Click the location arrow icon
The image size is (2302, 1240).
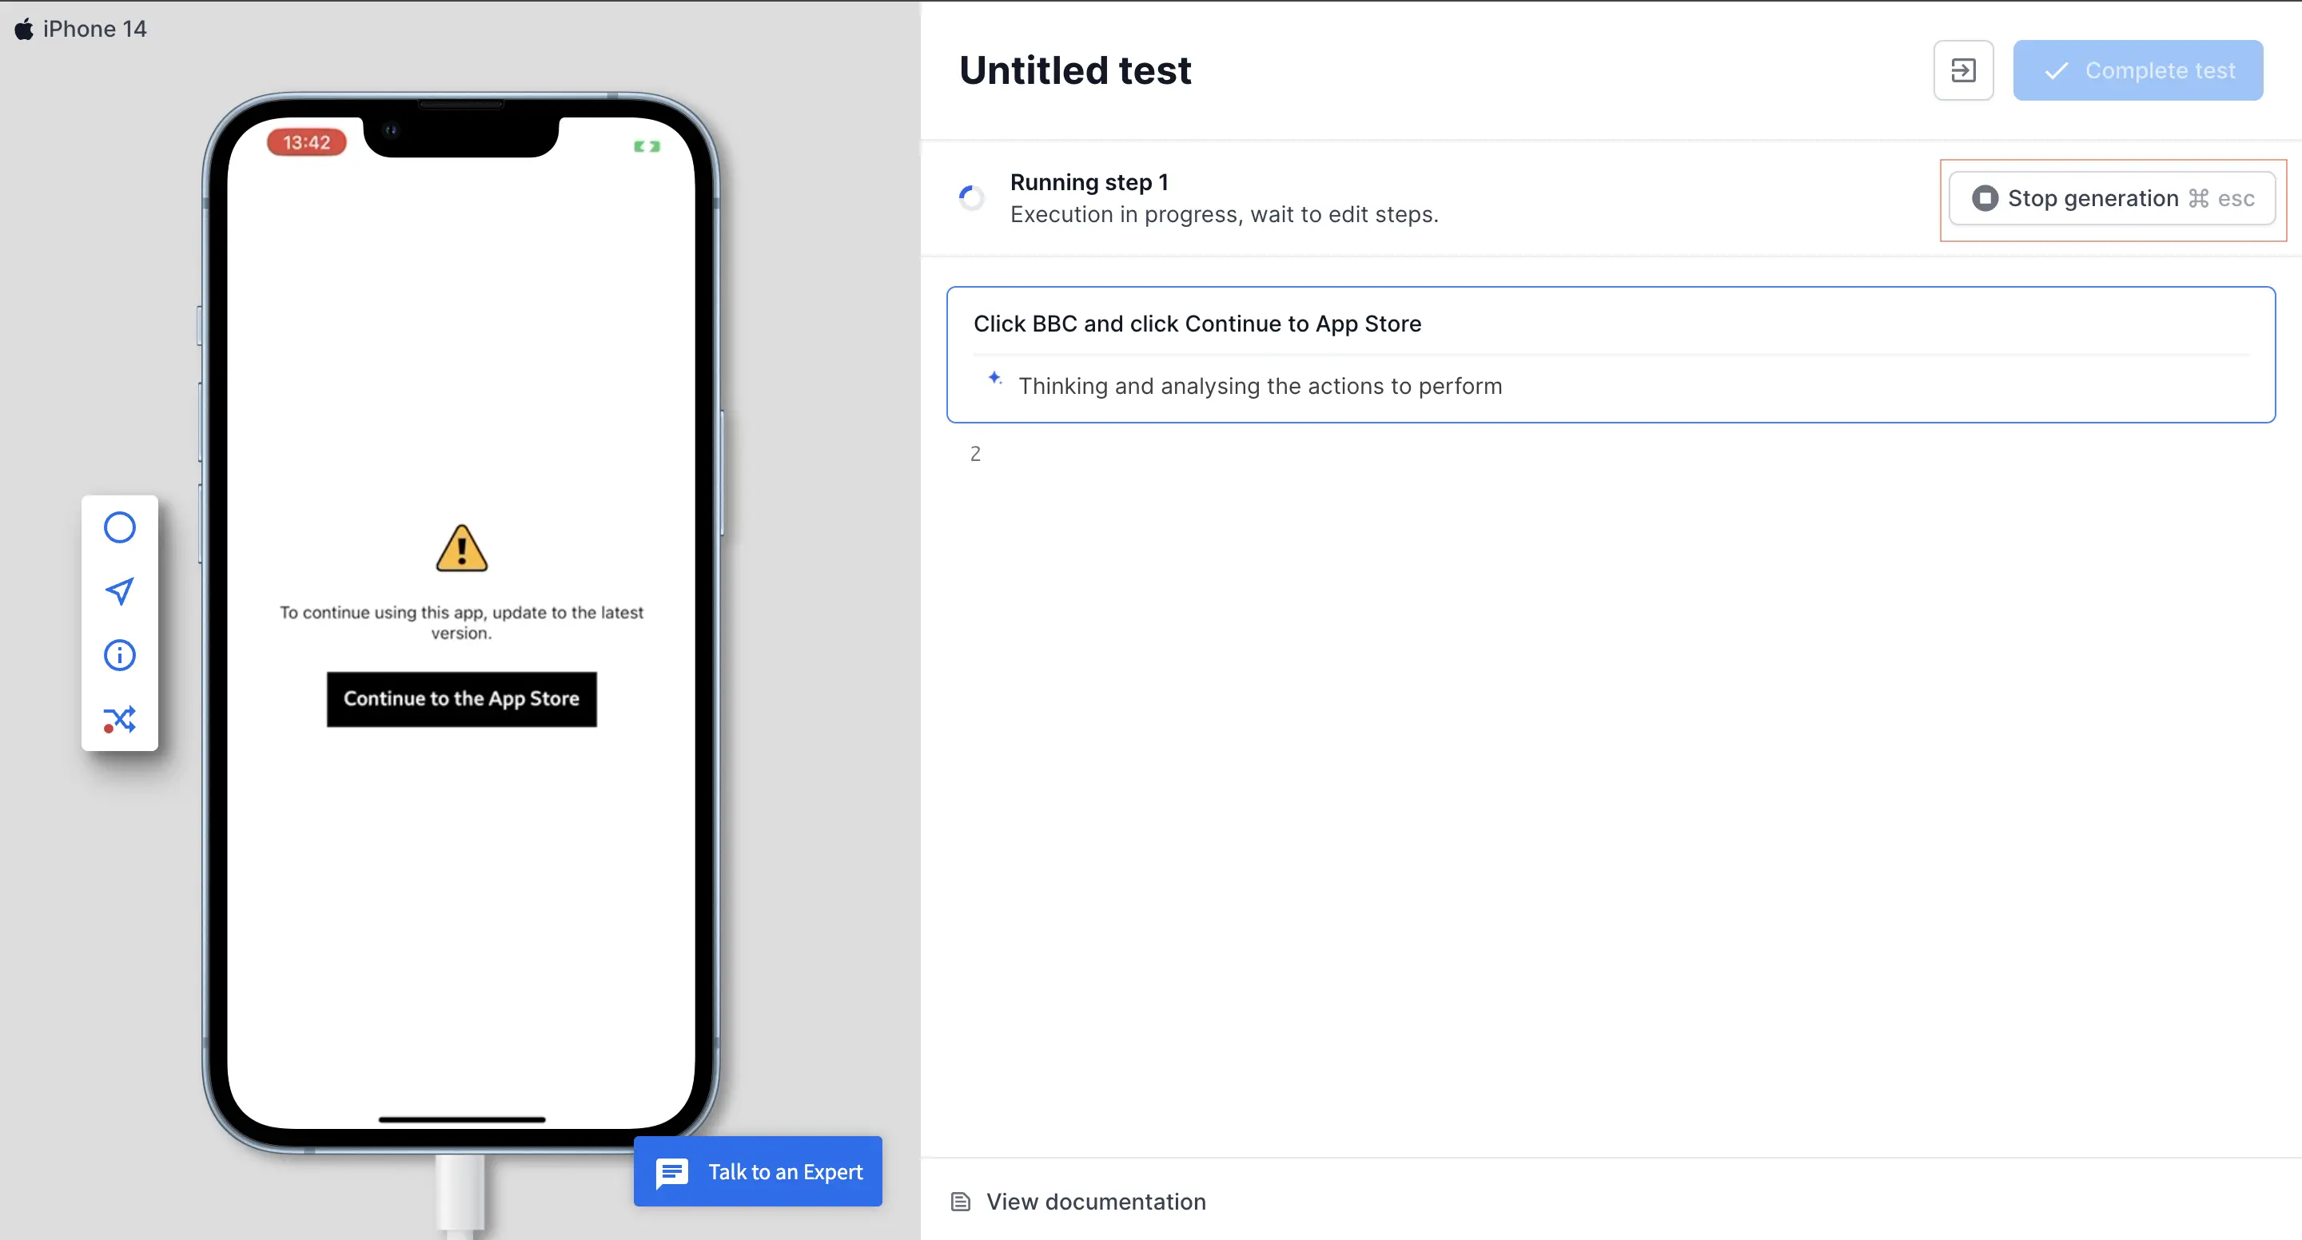click(x=120, y=590)
